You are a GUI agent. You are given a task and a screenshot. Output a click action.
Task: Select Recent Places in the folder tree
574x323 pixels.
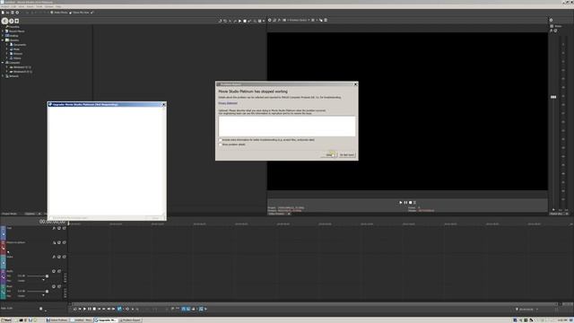(16, 31)
